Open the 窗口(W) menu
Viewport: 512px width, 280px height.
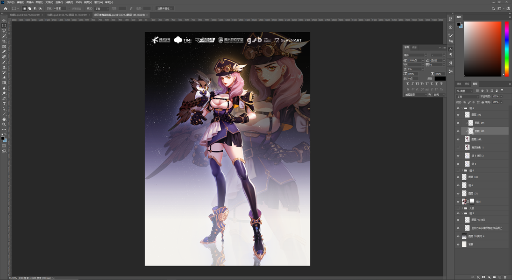[99, 2]
